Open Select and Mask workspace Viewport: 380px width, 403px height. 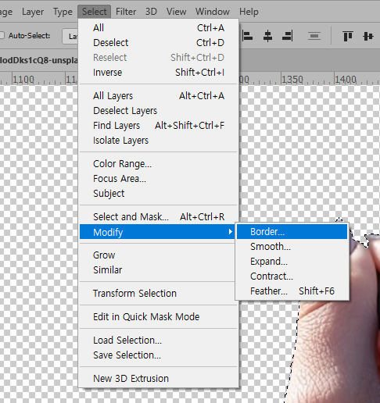(x=159, y=216)
